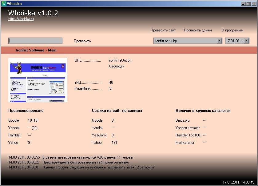
Task: Open the О программе menu item
Action: coord(232,30)
